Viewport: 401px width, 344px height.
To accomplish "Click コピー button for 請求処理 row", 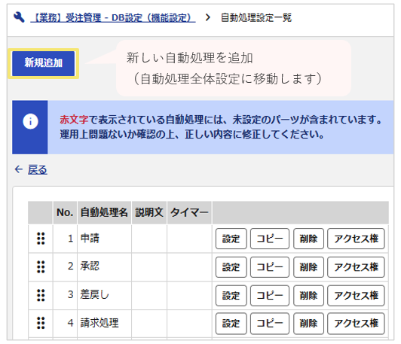I will point(270,324).
